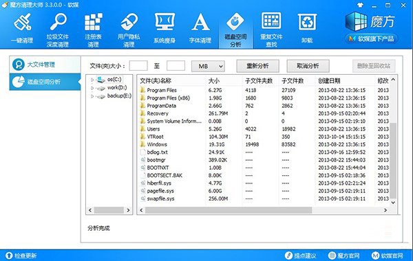This screenshot has width=413, height=261.
Task: Open the 魔方官网 link
Action: coord(344,256)
